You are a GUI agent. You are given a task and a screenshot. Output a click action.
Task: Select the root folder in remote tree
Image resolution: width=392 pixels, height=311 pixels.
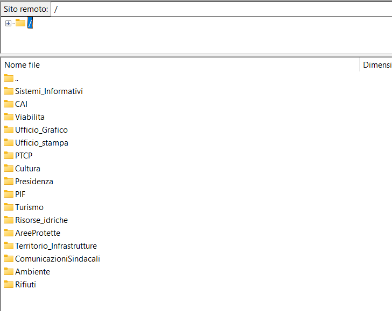tap(30, 23)
